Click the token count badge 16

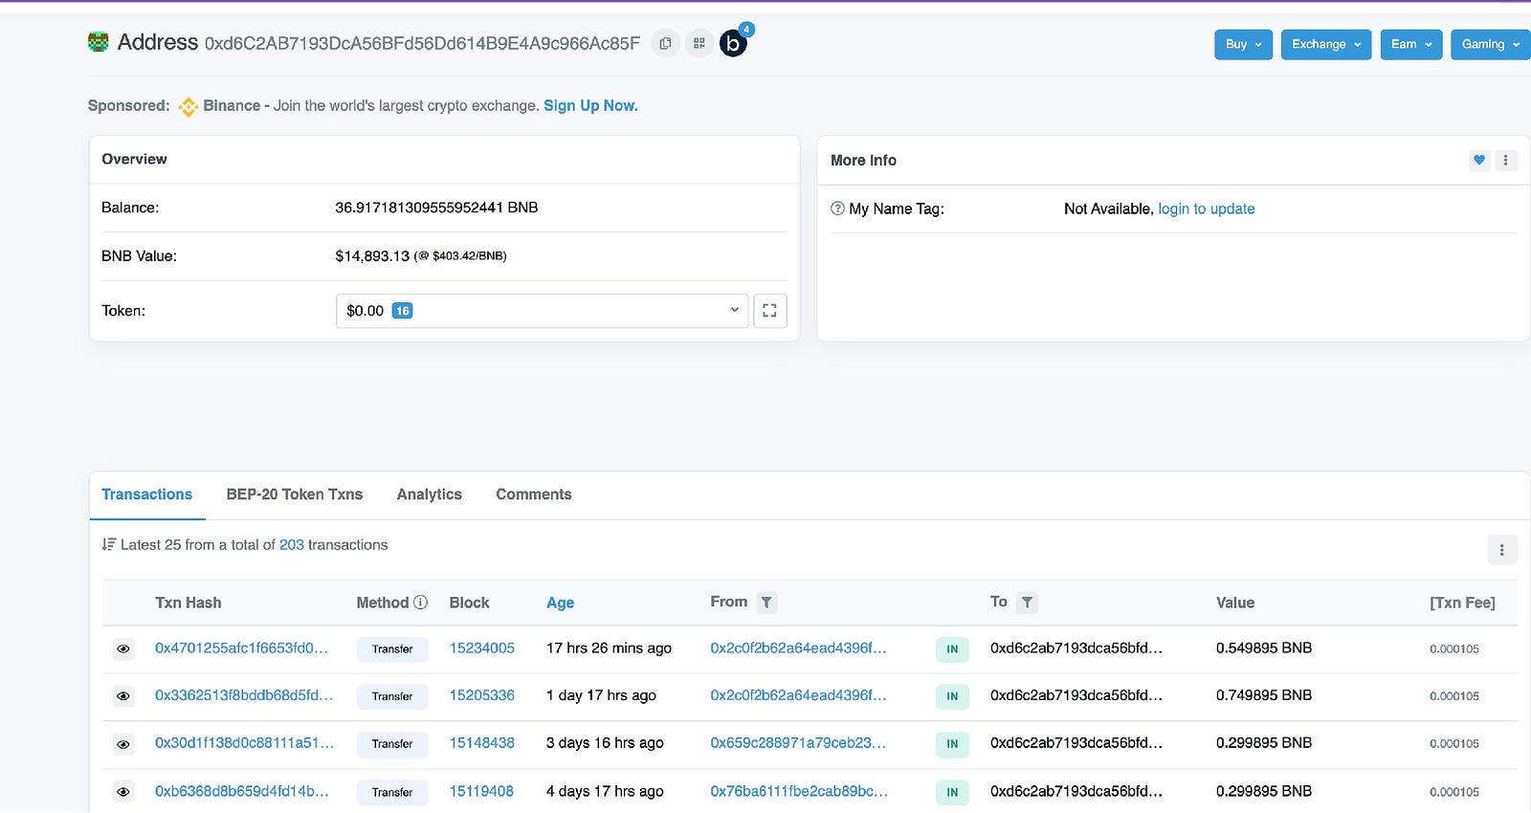pyautogui.click(x=403, y=311)
